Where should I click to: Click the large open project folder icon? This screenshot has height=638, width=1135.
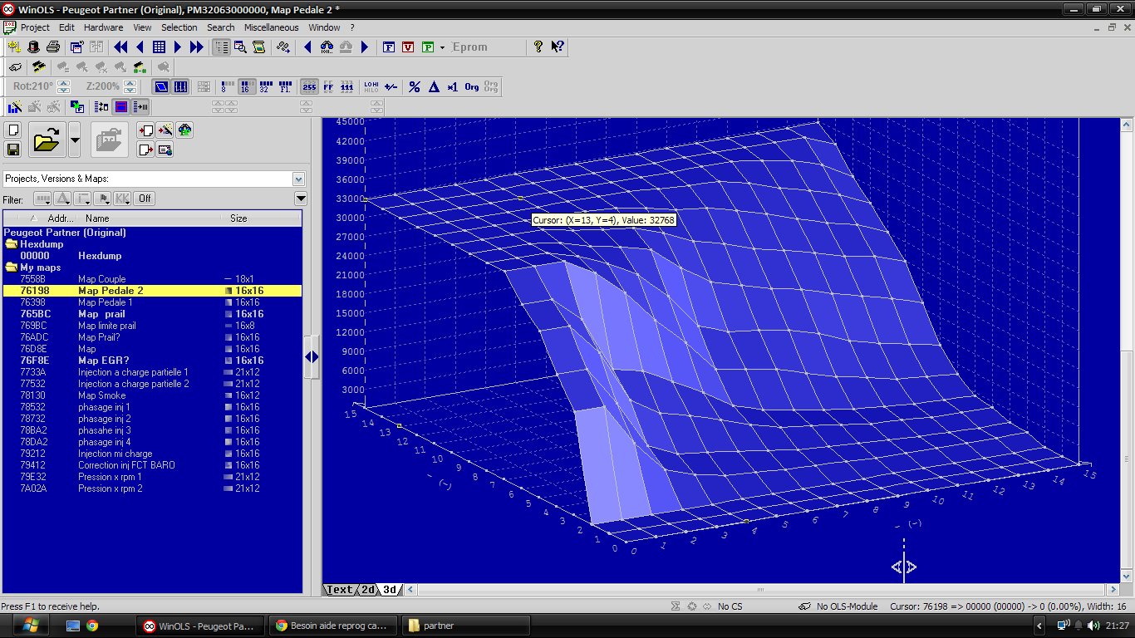point(47,140)
